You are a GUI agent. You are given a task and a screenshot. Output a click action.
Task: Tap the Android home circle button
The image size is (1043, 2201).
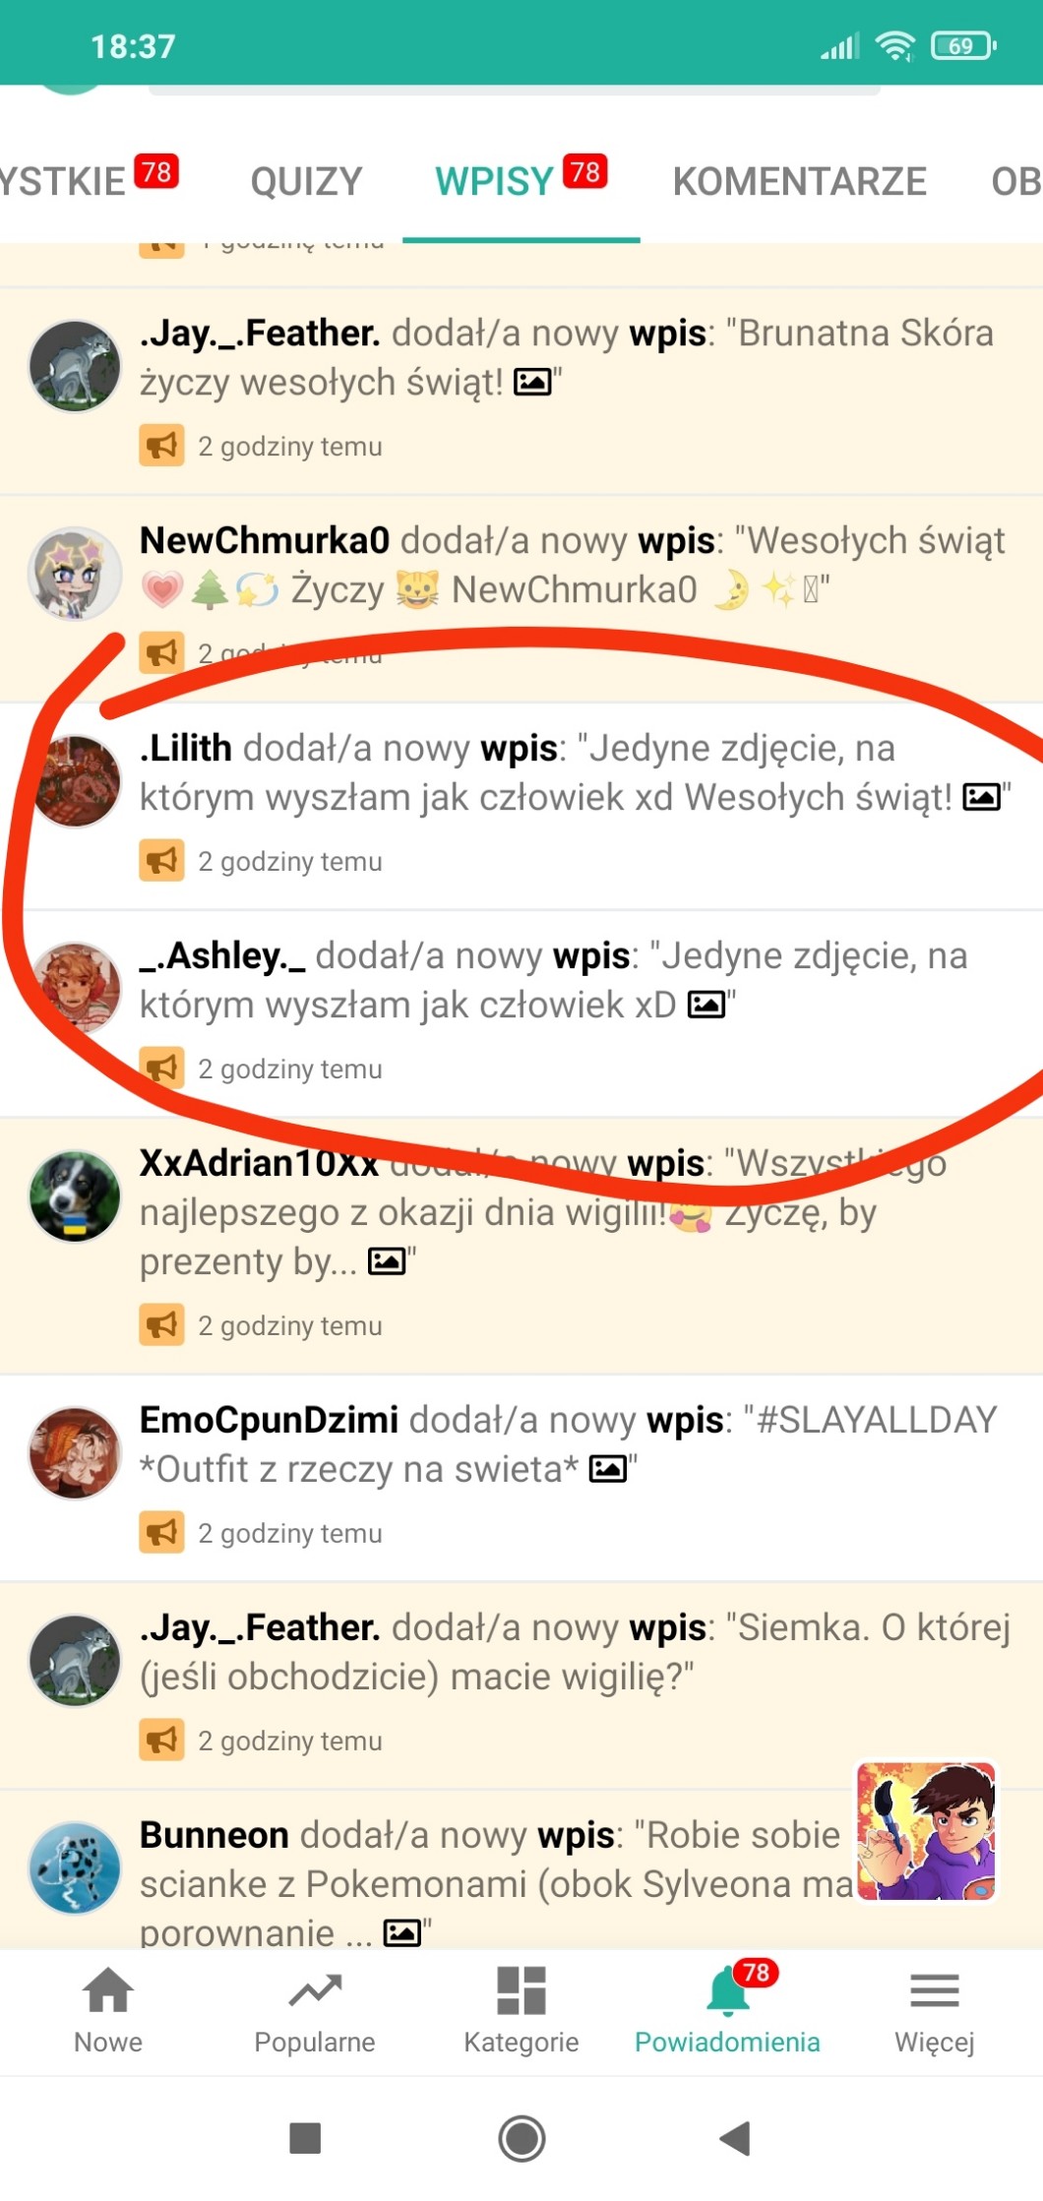pyautogui.click(x=521, y=2138)
